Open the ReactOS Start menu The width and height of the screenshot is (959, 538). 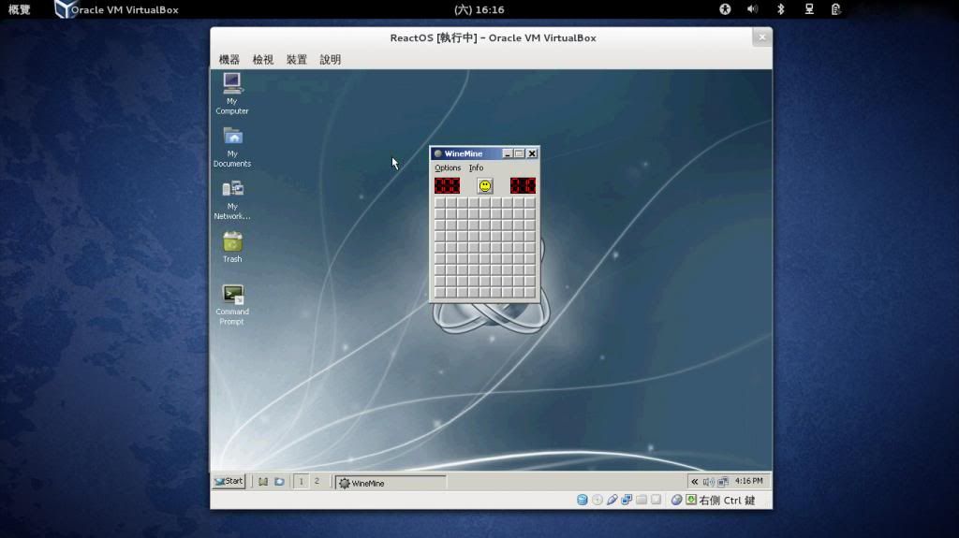click(229, 481)
